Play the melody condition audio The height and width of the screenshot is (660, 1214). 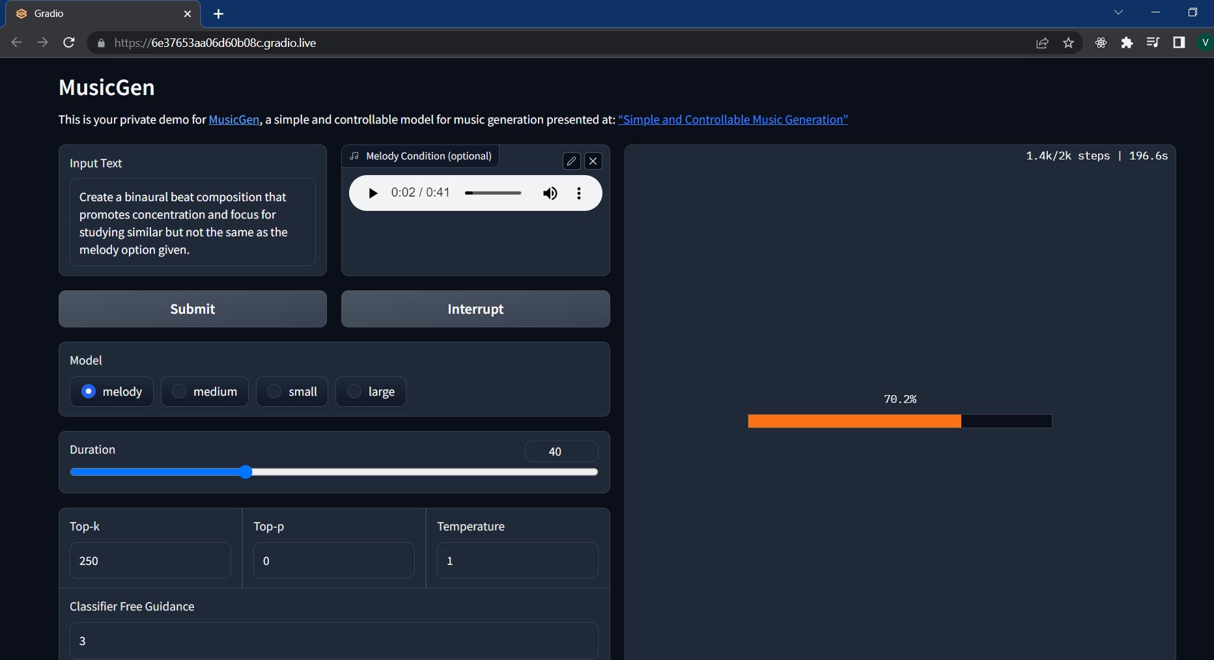click(373, 193)
